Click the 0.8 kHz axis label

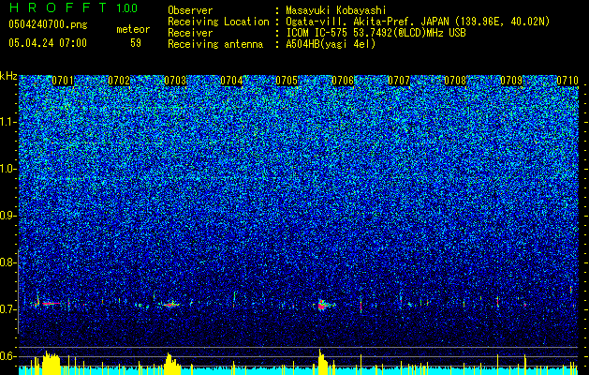coord(7,262)
